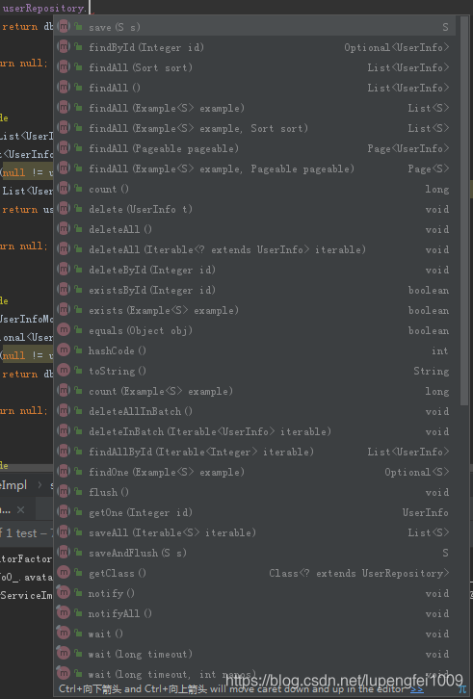This screenshot has height=699, width=473.
Task: Choose notify() method suggestion
Action: (x=254, y=593)
